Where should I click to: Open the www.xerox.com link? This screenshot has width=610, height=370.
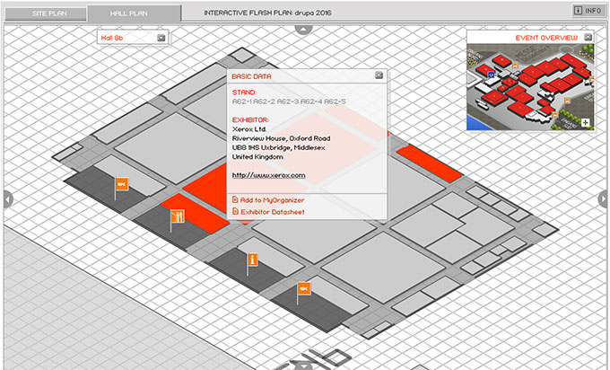click(268, 175)
